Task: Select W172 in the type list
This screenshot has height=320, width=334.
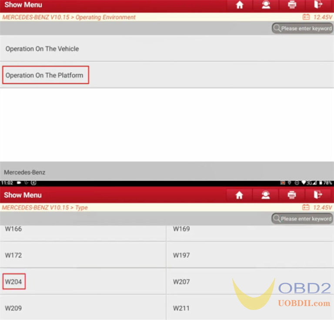Action: (x=13, y=255)
